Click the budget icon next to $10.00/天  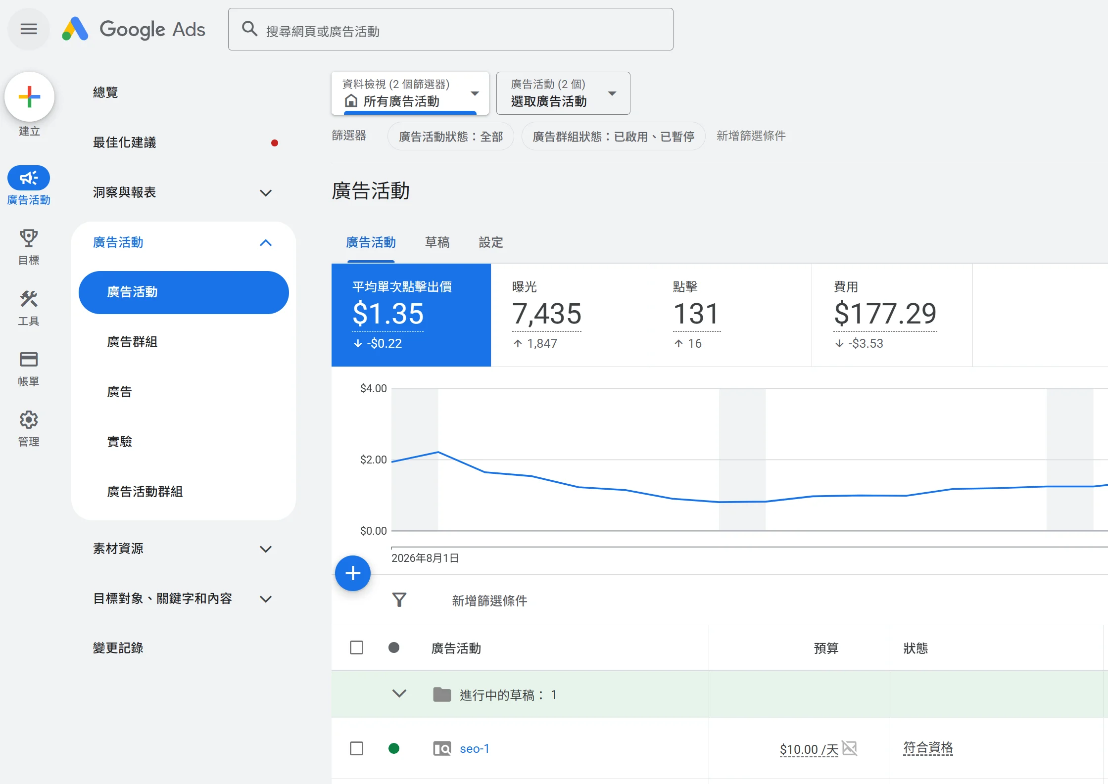tap(850, 748)
